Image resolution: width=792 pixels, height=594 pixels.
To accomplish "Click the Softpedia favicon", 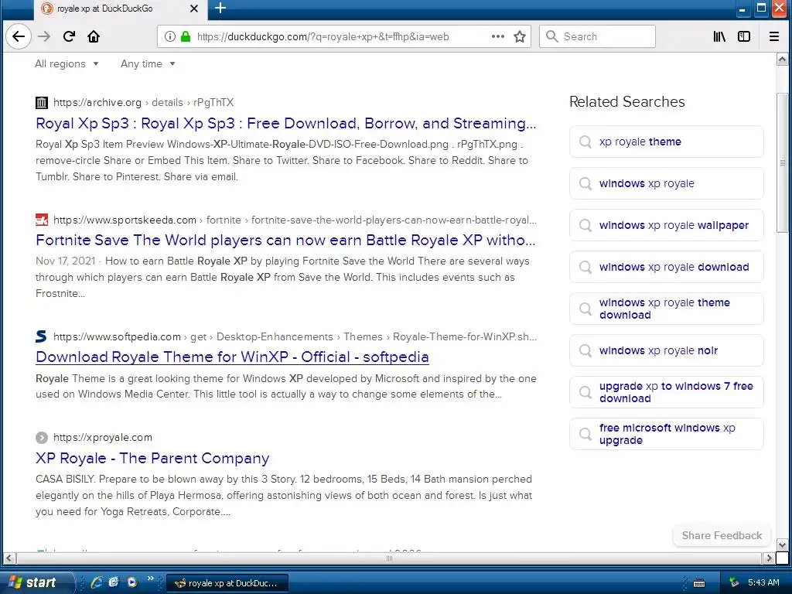I will click(x=42, y=336).
